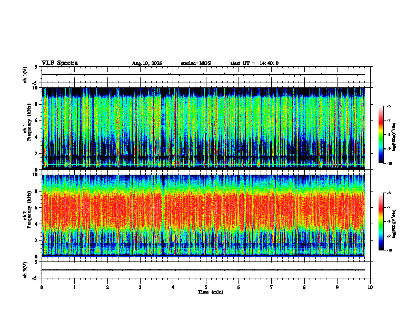Viewport: 417px width, 322px height.
Task: Click the time axis tick label "3"
Action: point(140,287)
